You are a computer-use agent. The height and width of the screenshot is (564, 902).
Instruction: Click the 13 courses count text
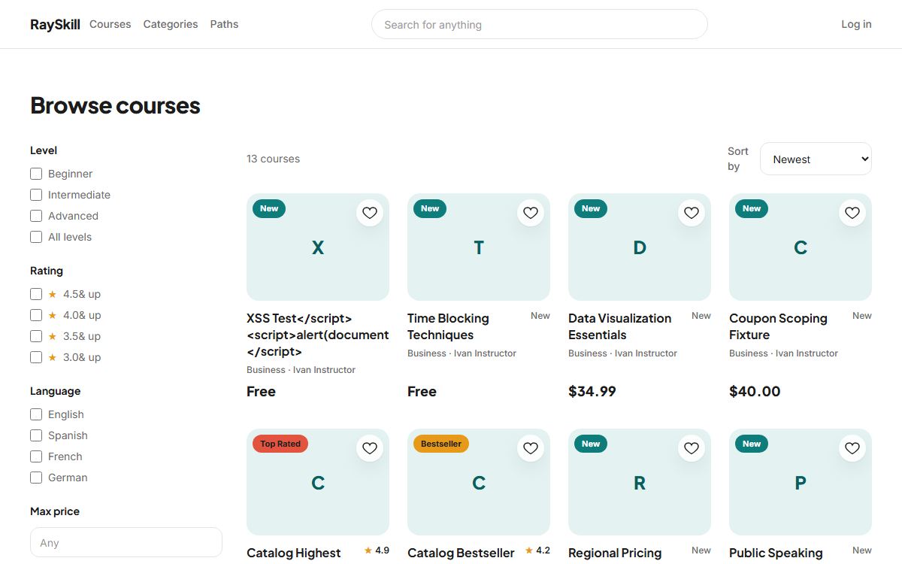click(273, 159)
